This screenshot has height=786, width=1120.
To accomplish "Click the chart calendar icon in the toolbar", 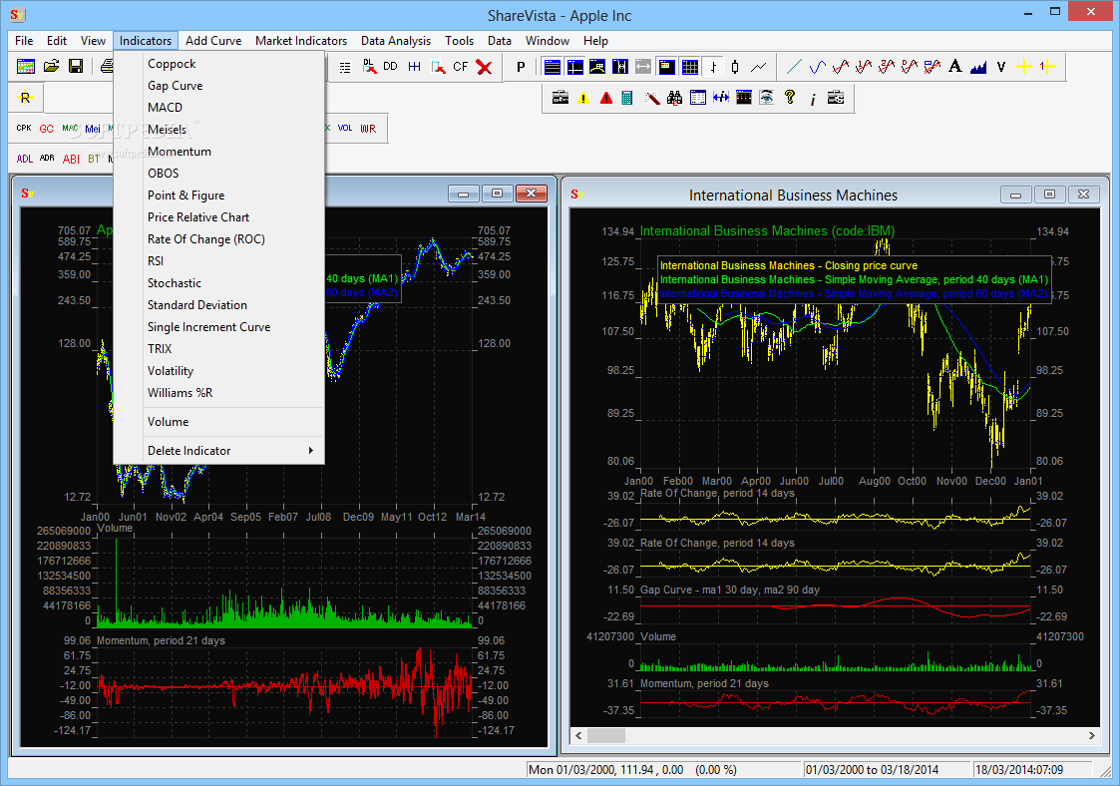I will [26, 67].
